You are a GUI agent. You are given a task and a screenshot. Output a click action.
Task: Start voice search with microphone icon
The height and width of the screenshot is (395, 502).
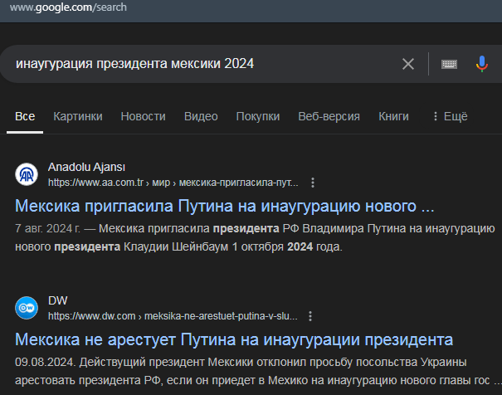[x=481, y=64]
